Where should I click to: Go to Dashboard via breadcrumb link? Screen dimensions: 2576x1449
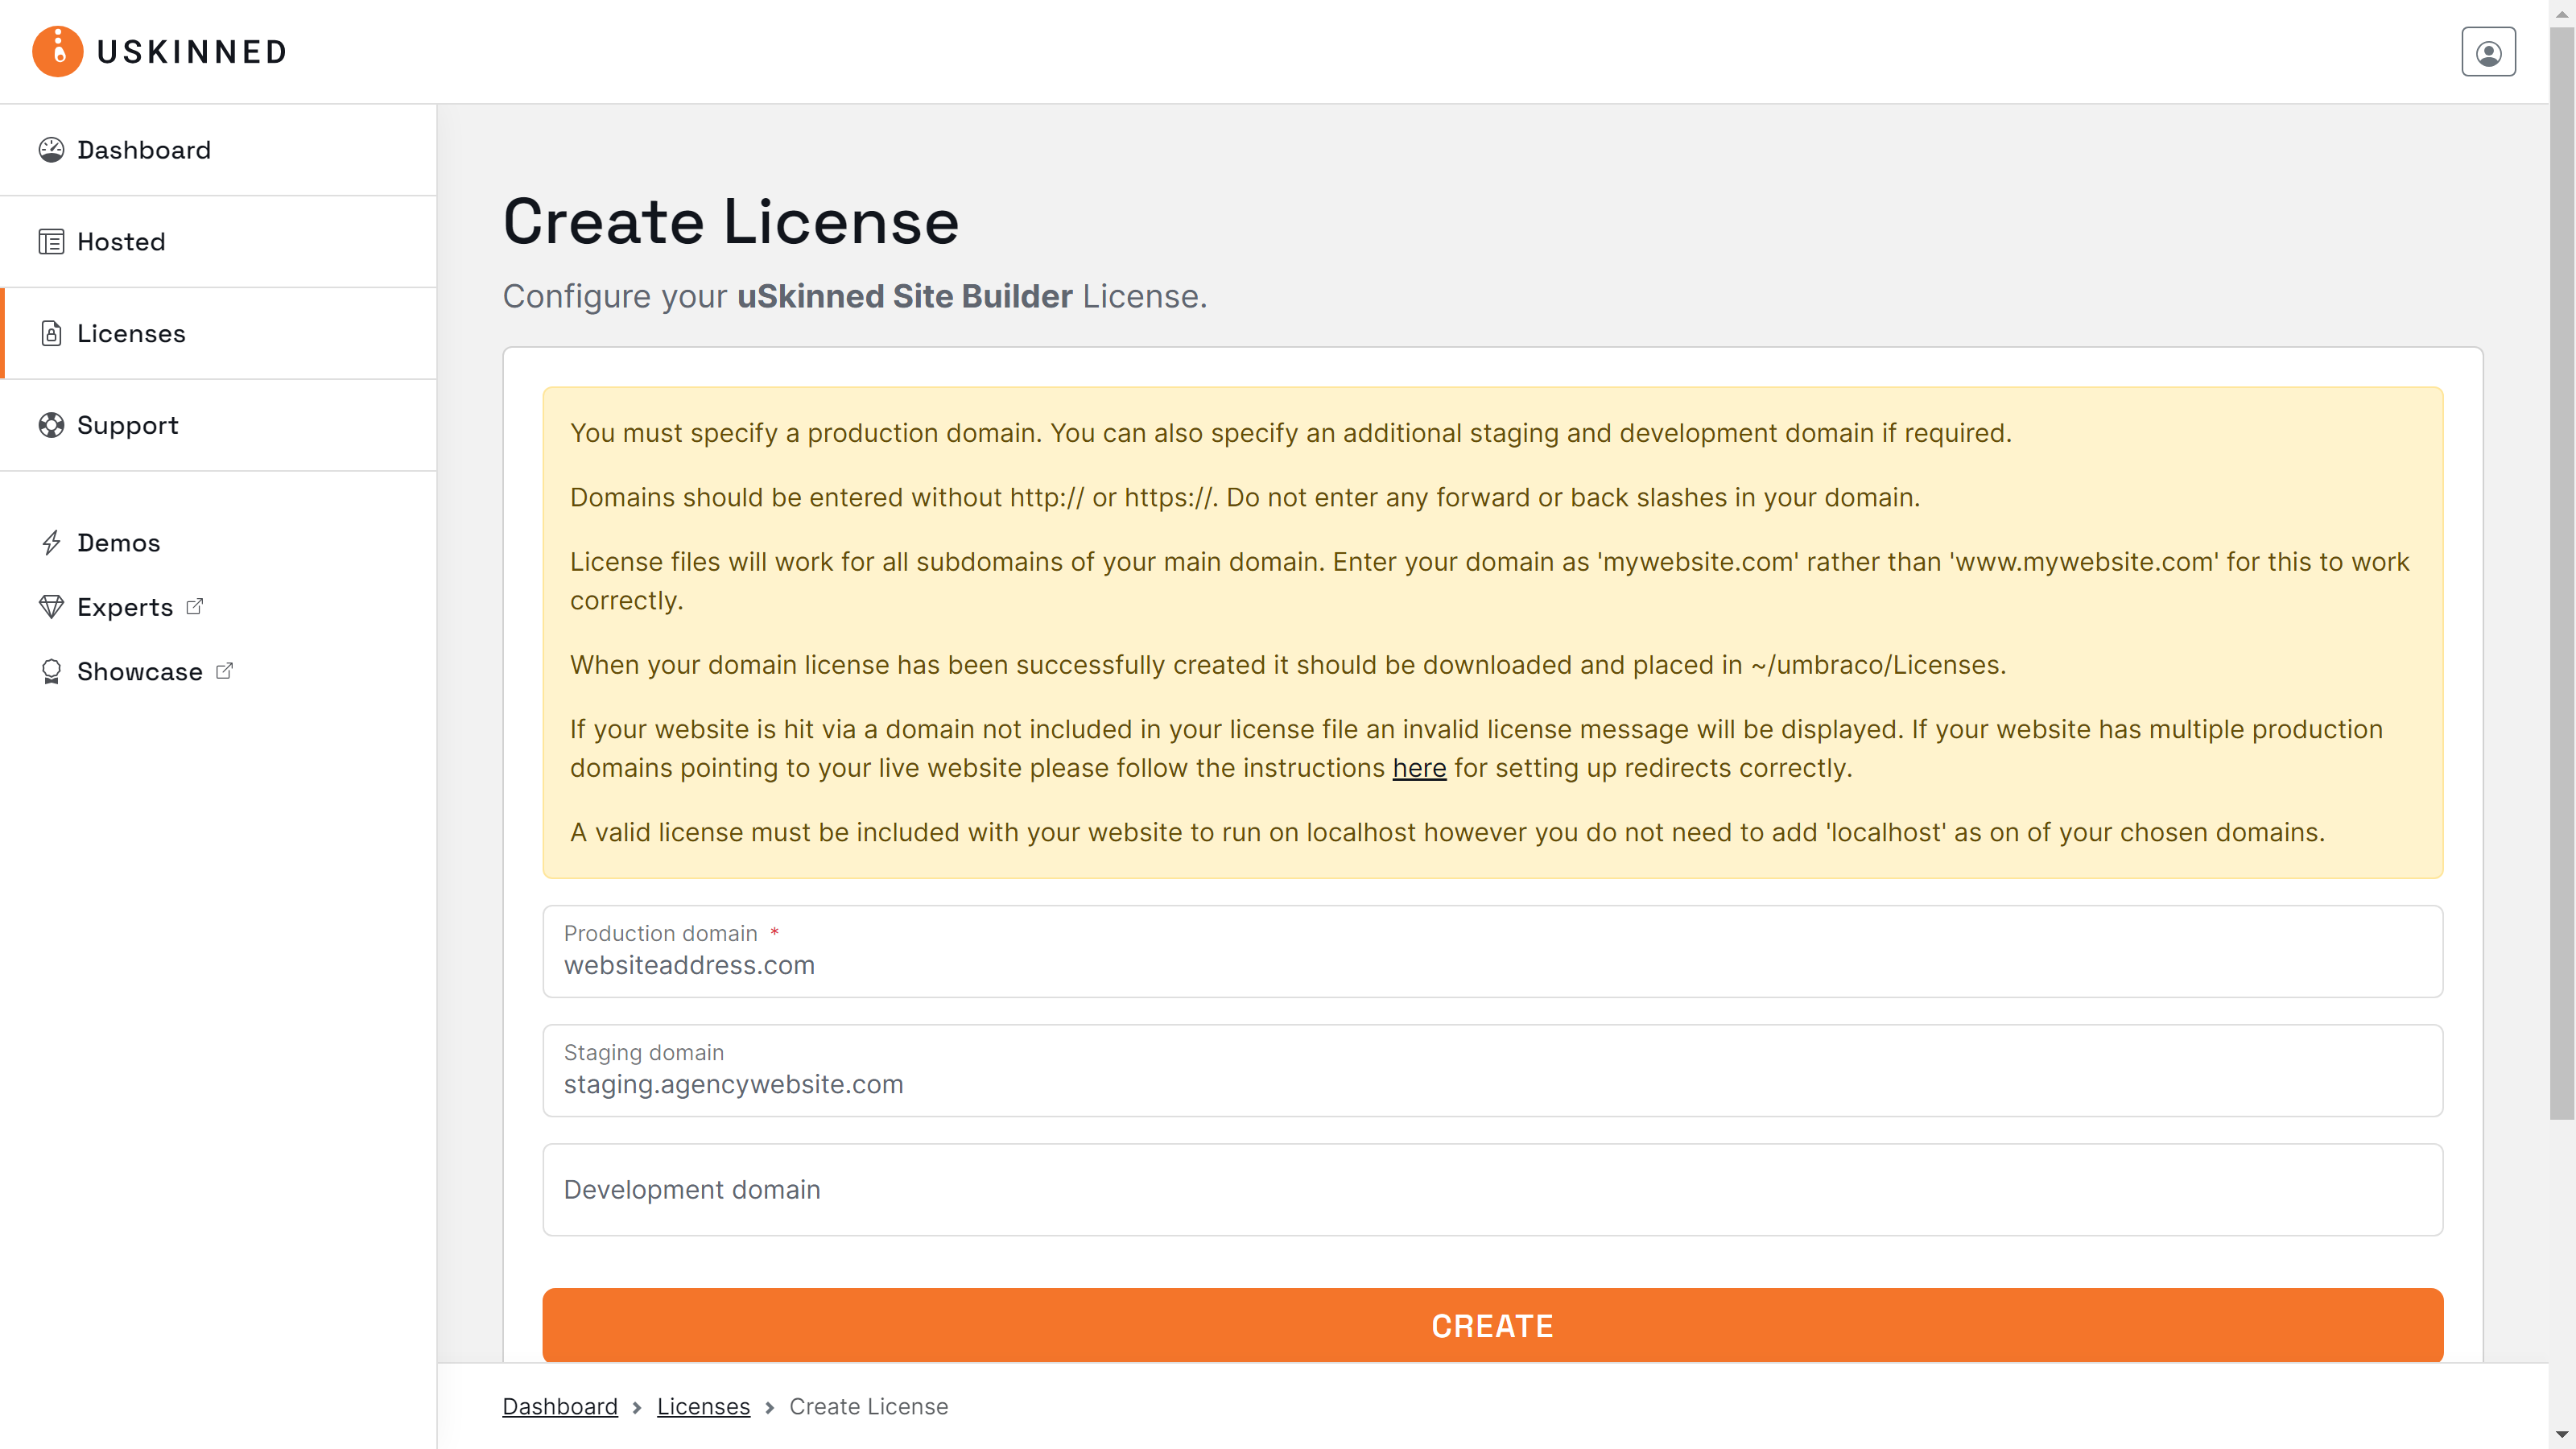pos(560,1406)
